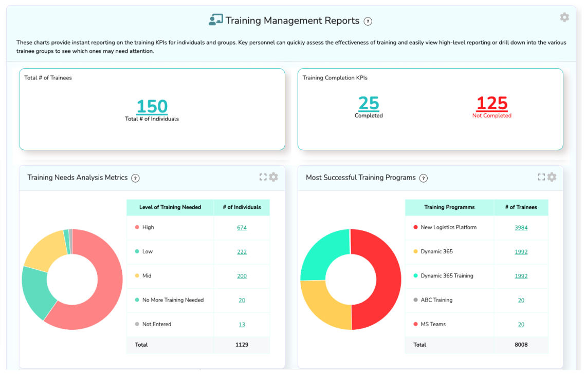Viewport: 586px width, 377px height.
Task: Expand Training Needs Analysis Metrics to fullscreen
Action: tap(263, 176)
